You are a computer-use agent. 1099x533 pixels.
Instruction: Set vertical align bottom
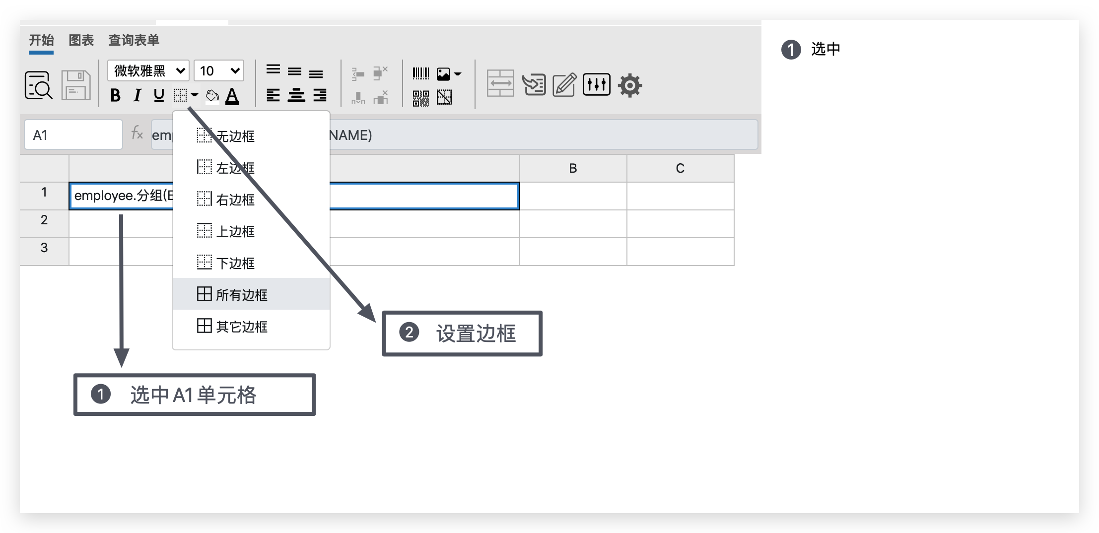tap(316, 74)
